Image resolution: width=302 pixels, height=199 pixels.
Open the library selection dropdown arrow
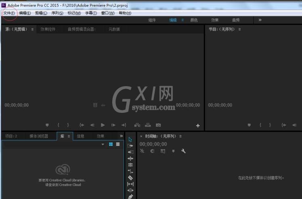tap(103, 144)
